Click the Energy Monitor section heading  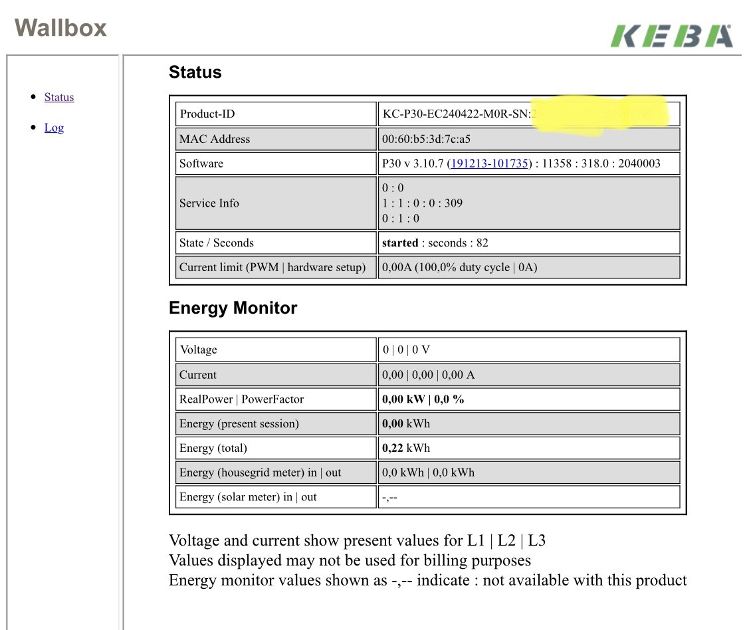(233, 308)
